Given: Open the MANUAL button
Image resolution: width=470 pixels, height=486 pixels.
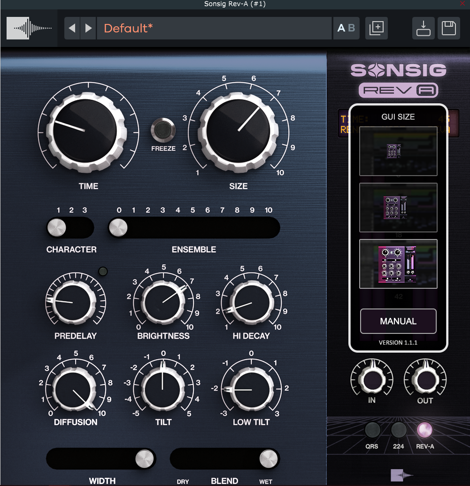Looking at the screenshot, I should [398, 321].
